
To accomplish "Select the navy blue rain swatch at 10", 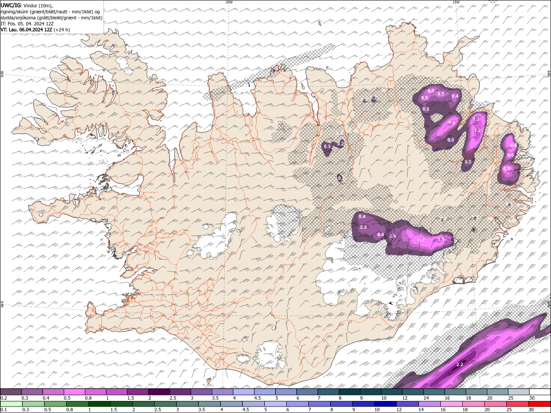I will coord(385,404).
